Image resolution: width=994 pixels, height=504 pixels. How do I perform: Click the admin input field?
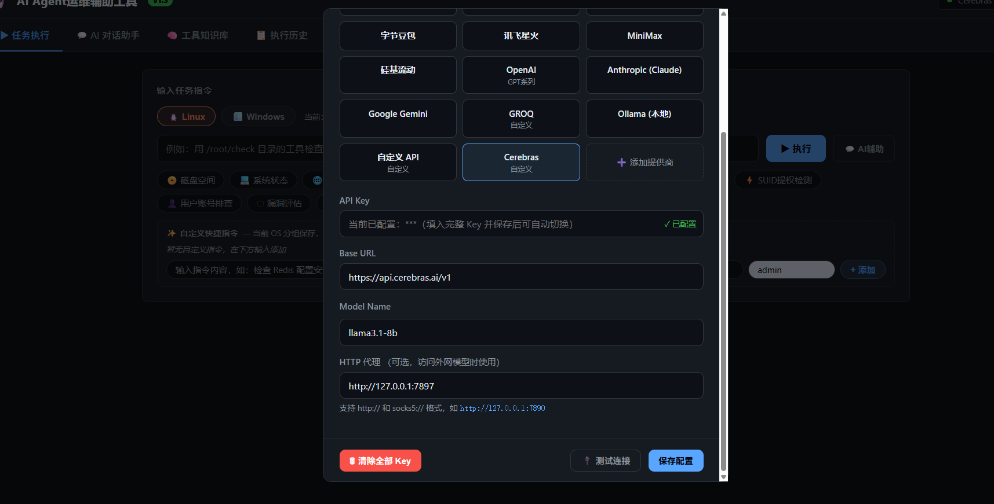coord(792,270)
